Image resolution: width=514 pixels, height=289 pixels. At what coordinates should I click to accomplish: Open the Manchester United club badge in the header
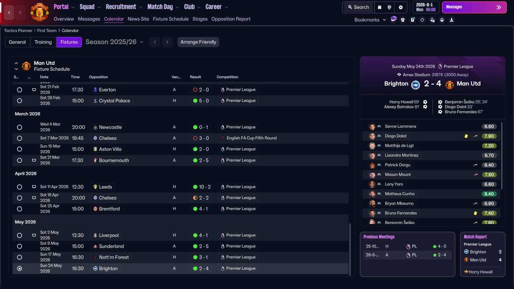(x=39, y=12)
